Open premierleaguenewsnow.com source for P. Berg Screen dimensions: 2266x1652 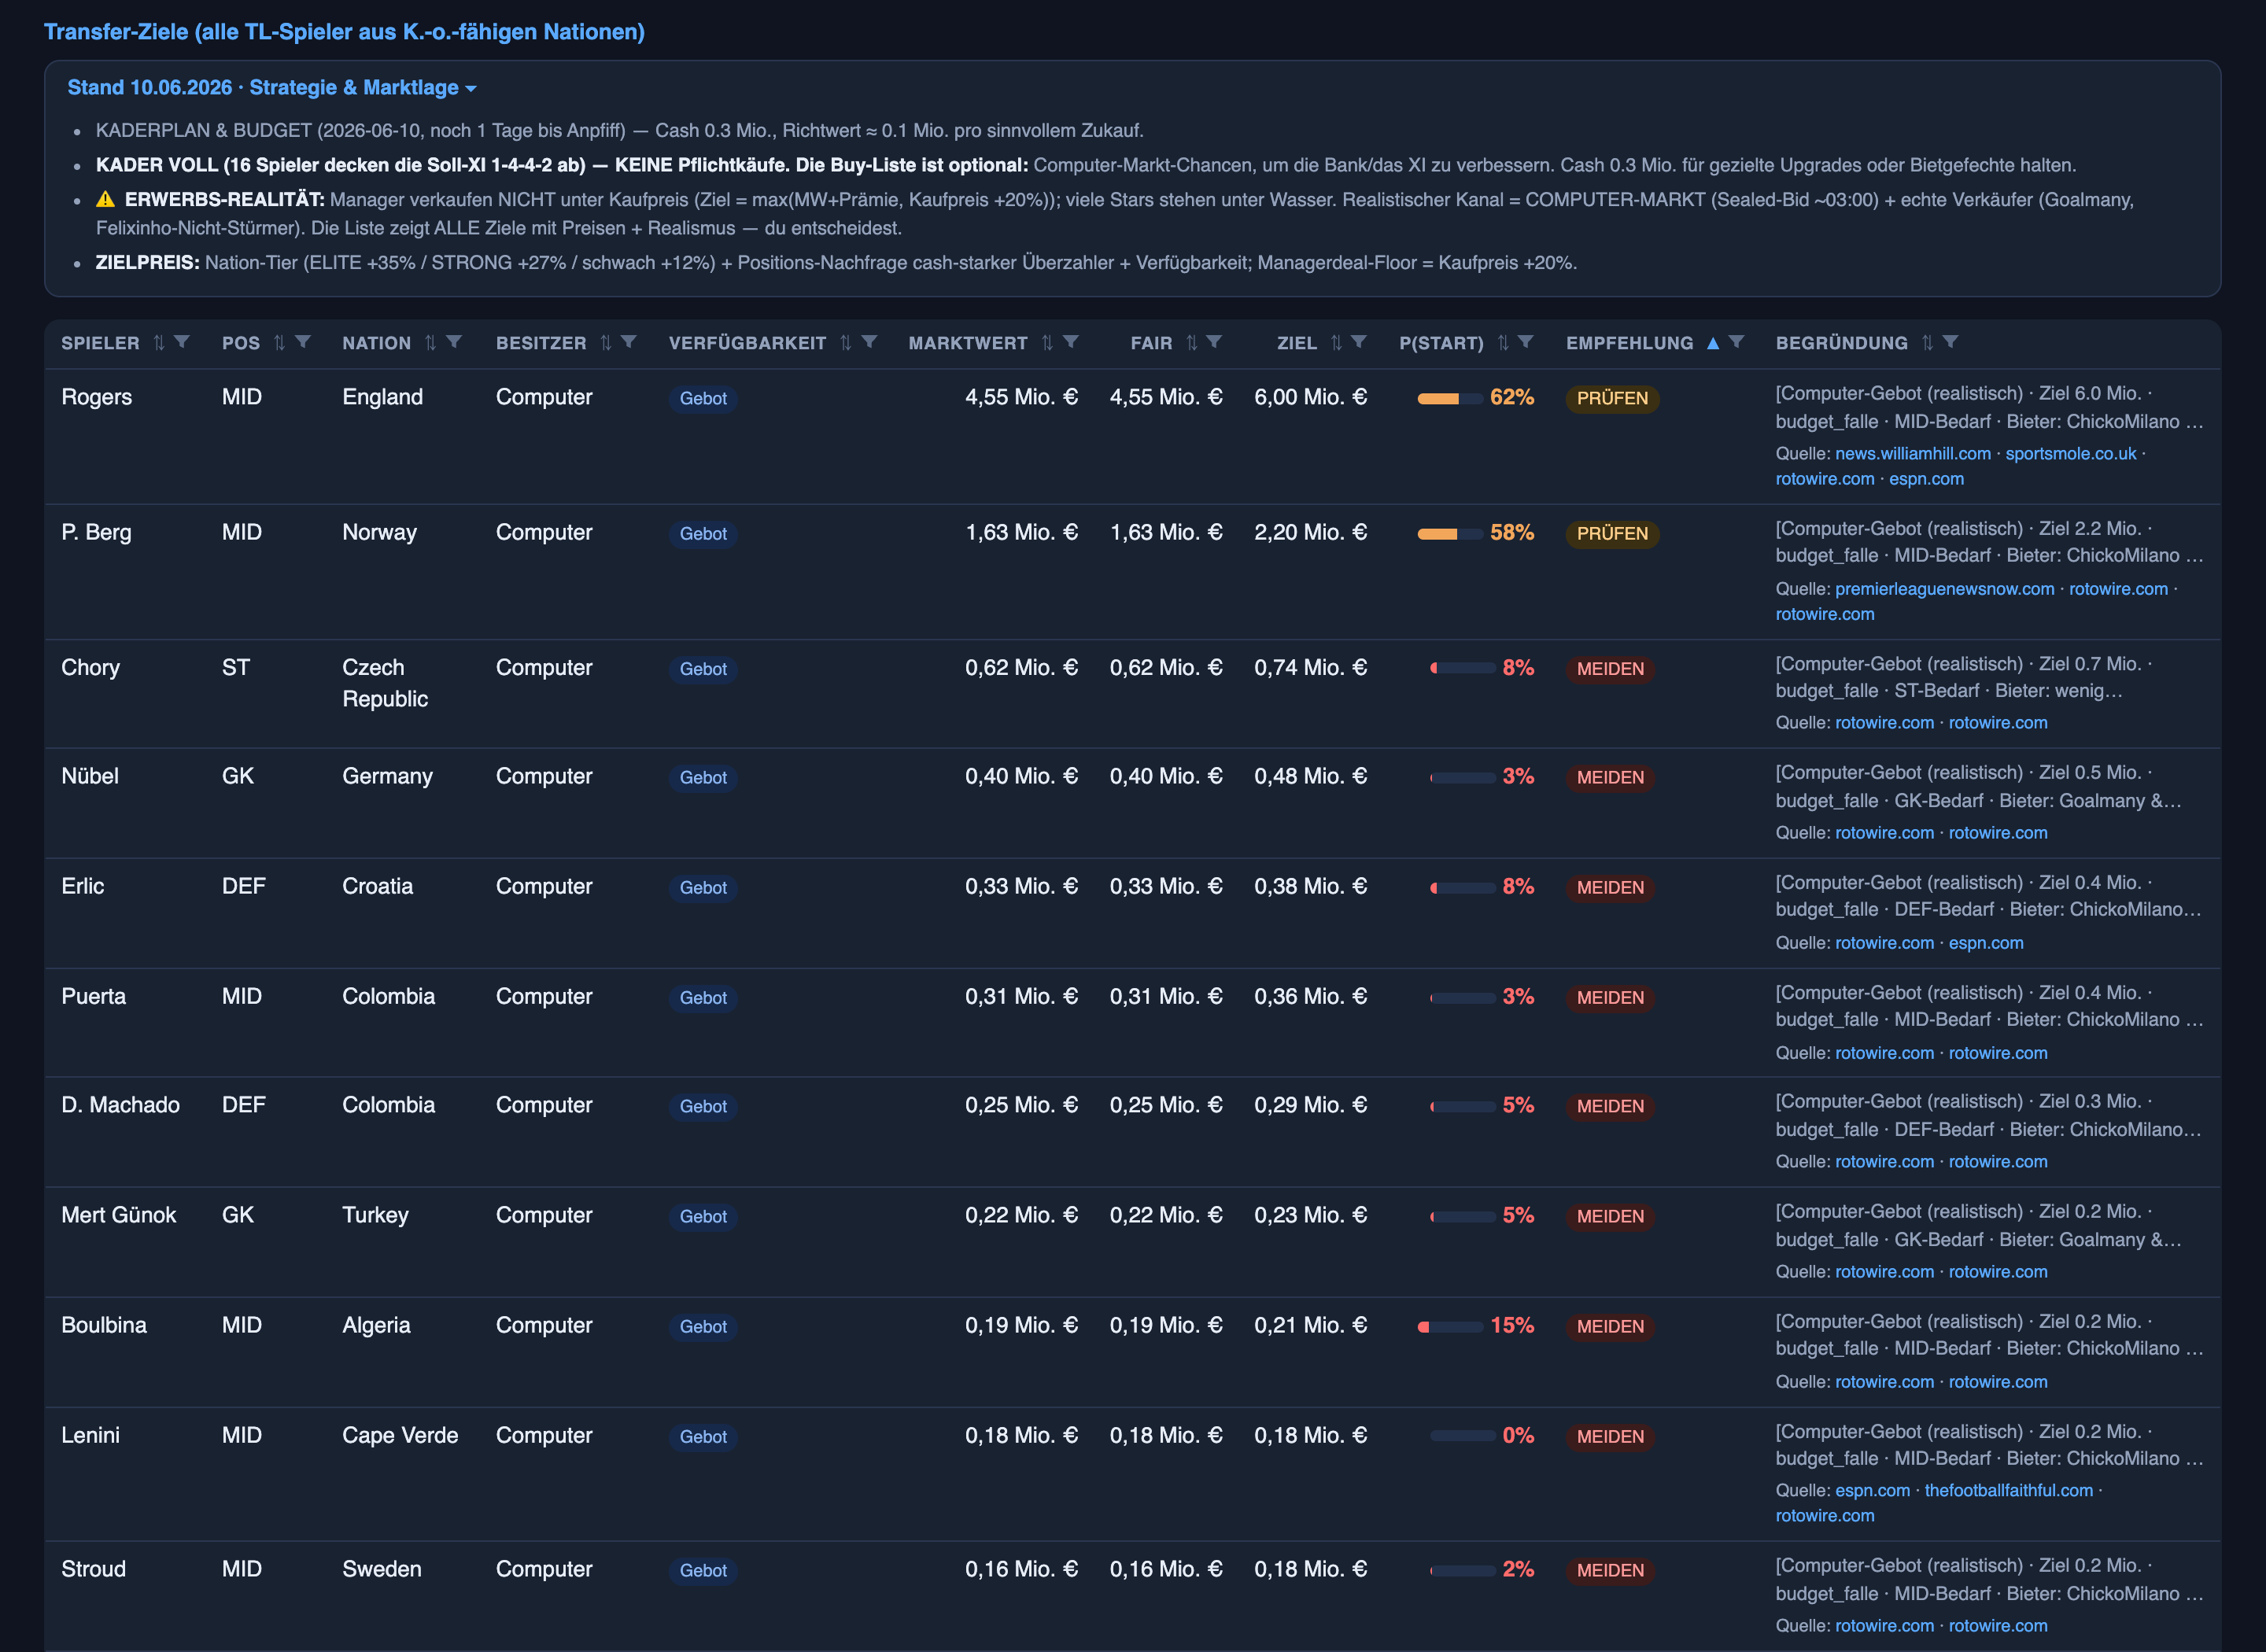pos(1945,590)
